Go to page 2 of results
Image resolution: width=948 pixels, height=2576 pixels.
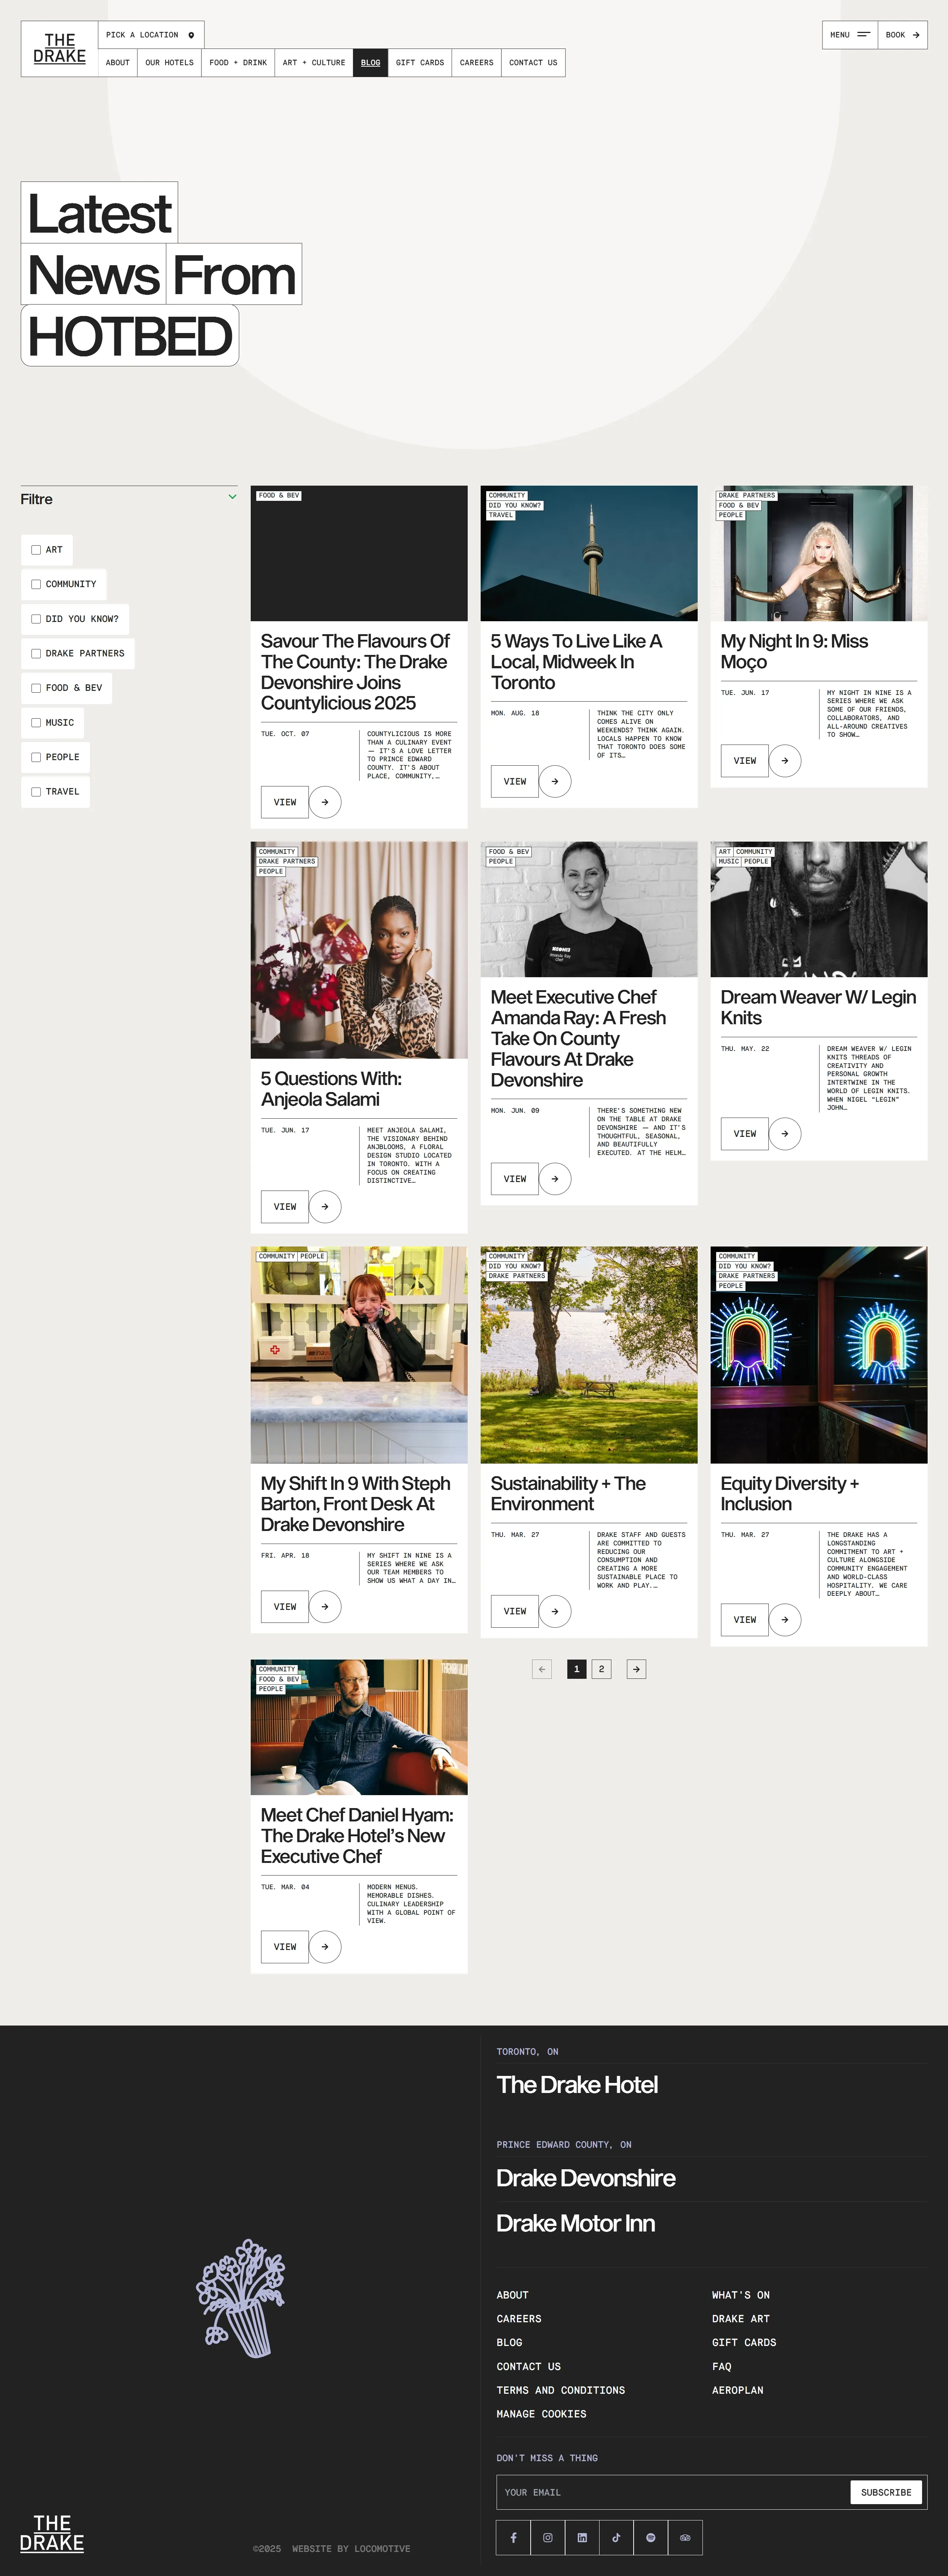601,1669
